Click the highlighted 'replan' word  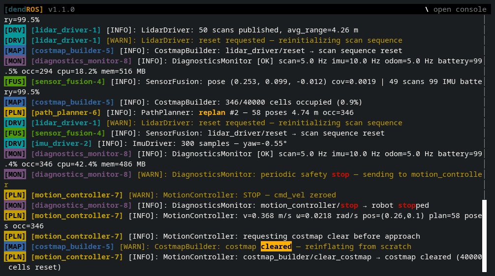click(x=212, y=112)
